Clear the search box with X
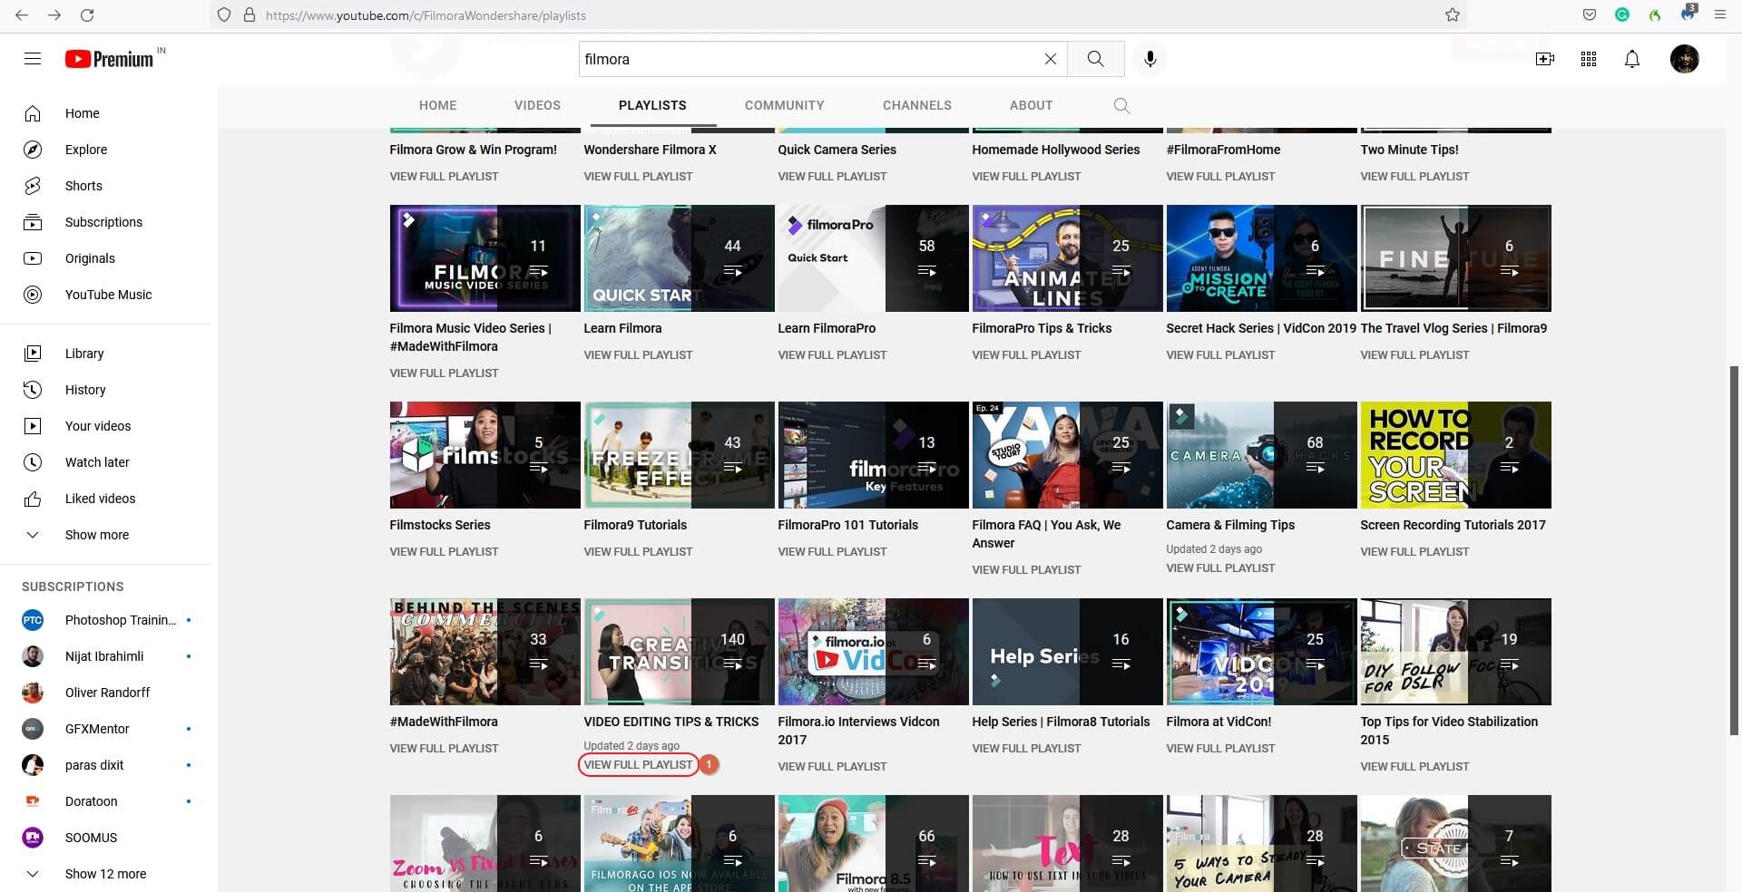The height and width of the screenshot is (892, 1742). (x=1050, y=59)
